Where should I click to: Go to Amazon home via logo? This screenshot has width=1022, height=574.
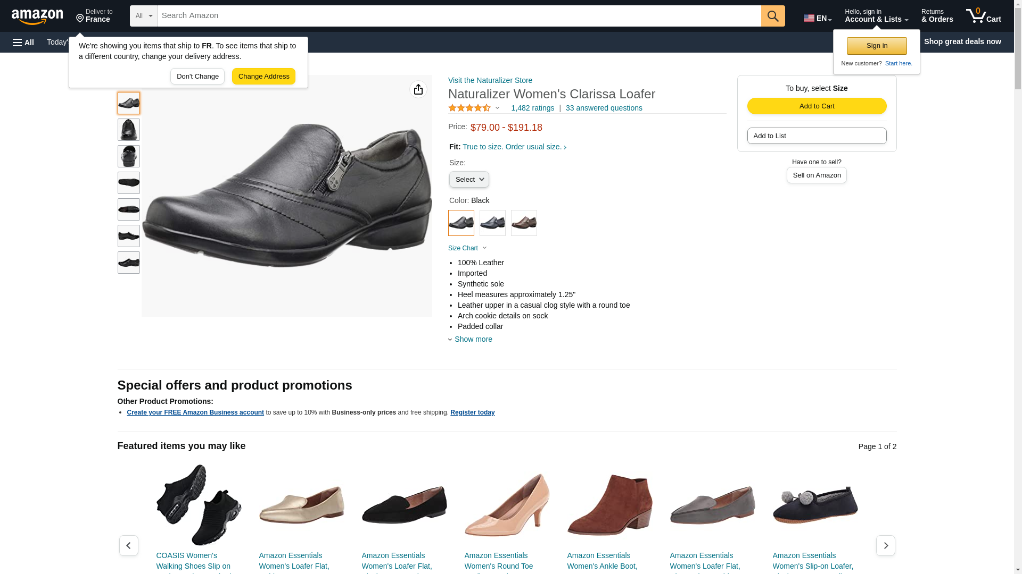click(37, 16)
